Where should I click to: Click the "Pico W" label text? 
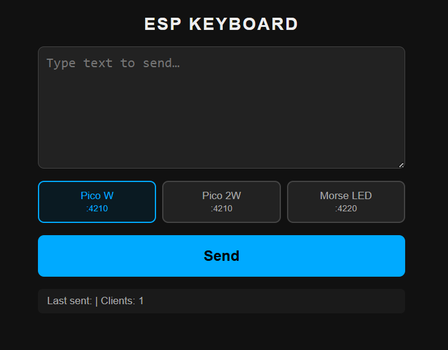(x=97, y=196)
